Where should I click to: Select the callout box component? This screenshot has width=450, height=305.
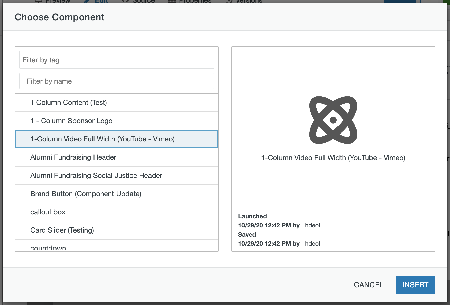point(117,212)
